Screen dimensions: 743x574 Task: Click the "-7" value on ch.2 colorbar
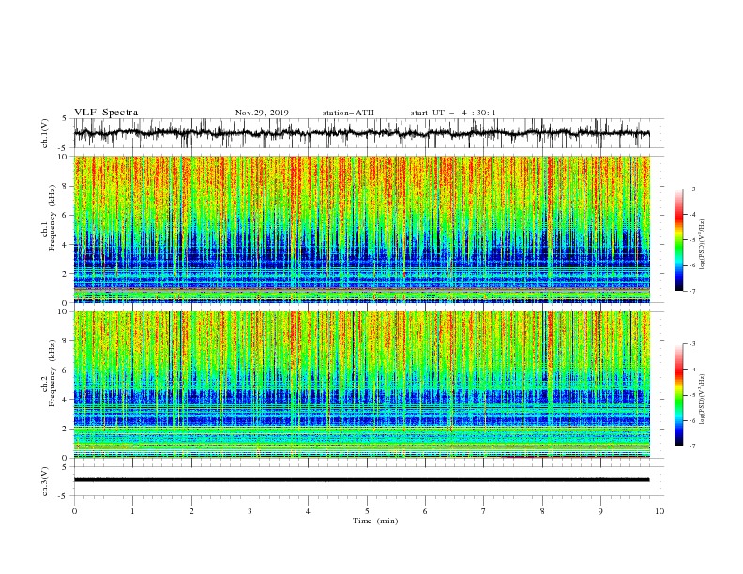pos(691,446)
